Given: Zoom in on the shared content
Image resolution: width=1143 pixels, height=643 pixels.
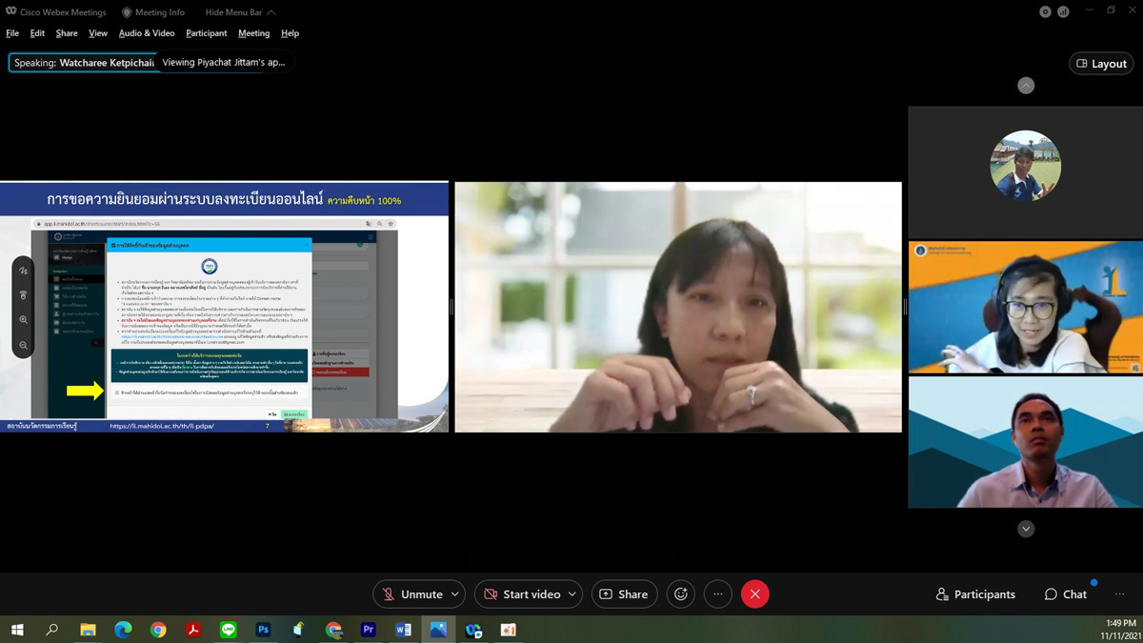Looking at the screenshot, I should click(24, 320).
